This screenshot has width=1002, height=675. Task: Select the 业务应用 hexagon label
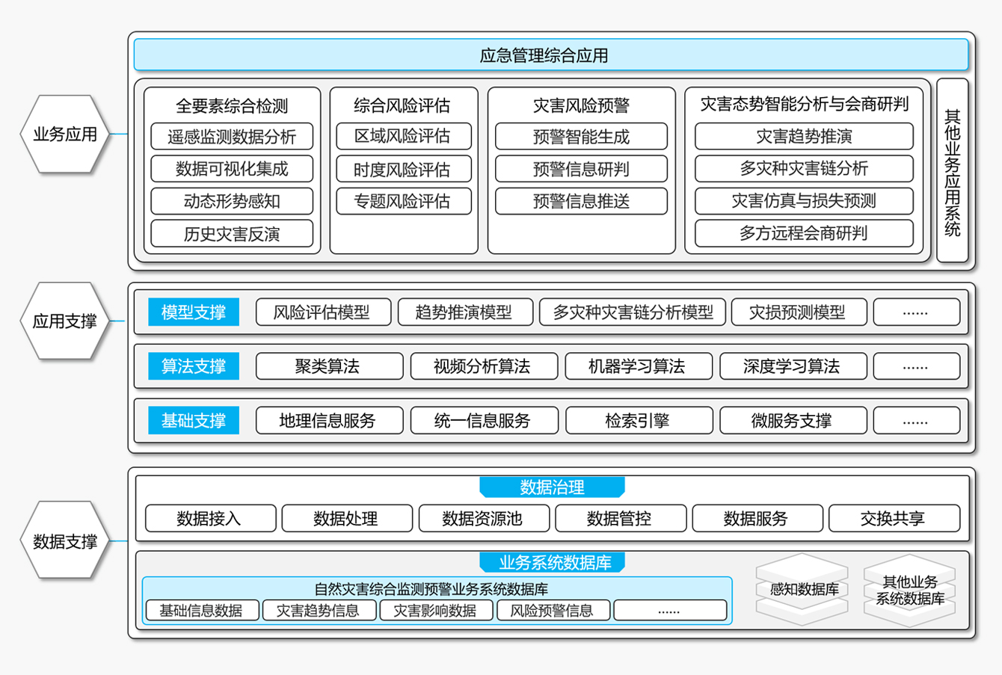[x=65, y=135]
